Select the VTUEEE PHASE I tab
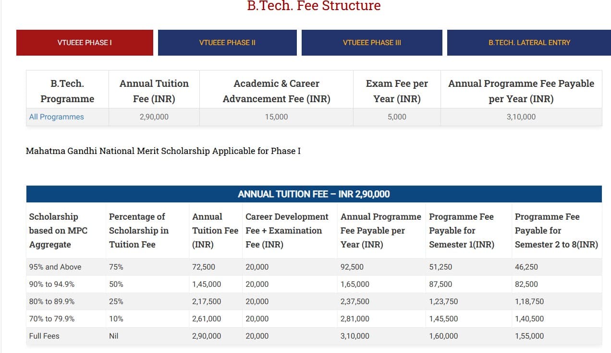This screenshot has height=353, width=611. (85, 43)
